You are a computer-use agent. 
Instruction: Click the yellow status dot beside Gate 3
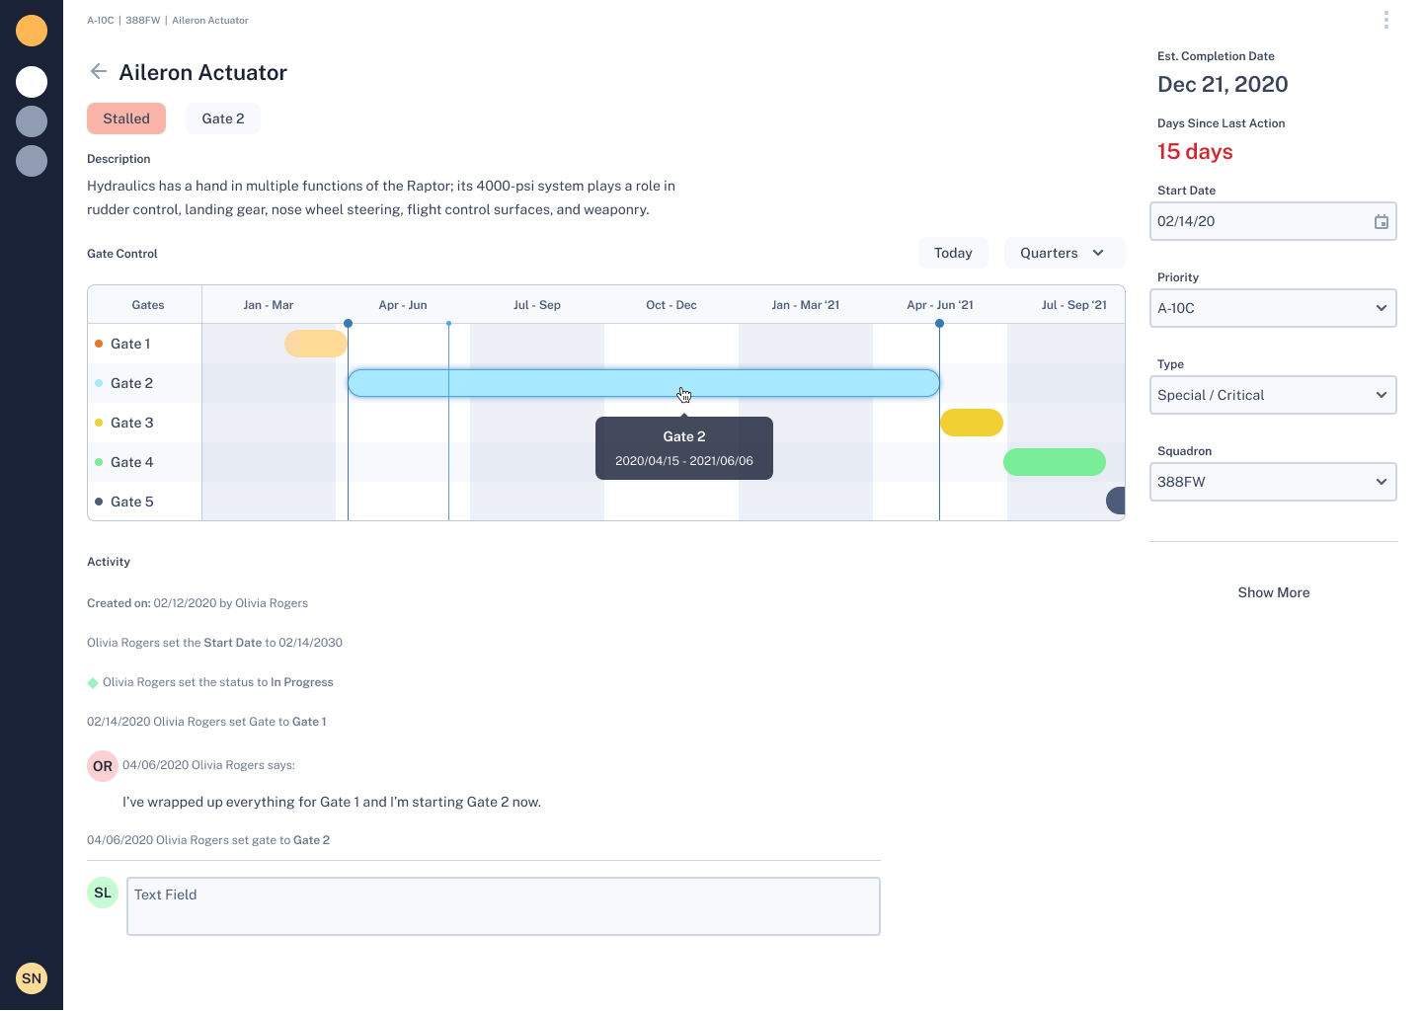pos(99,423)
